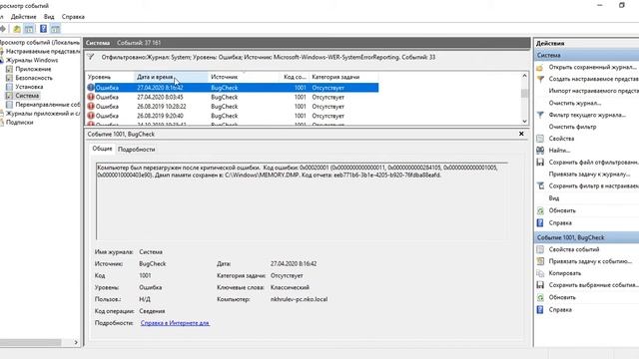Click open saved log folder icon
Image resolution: width=639 pixels, height=359 pixels.
click(540, 67)
